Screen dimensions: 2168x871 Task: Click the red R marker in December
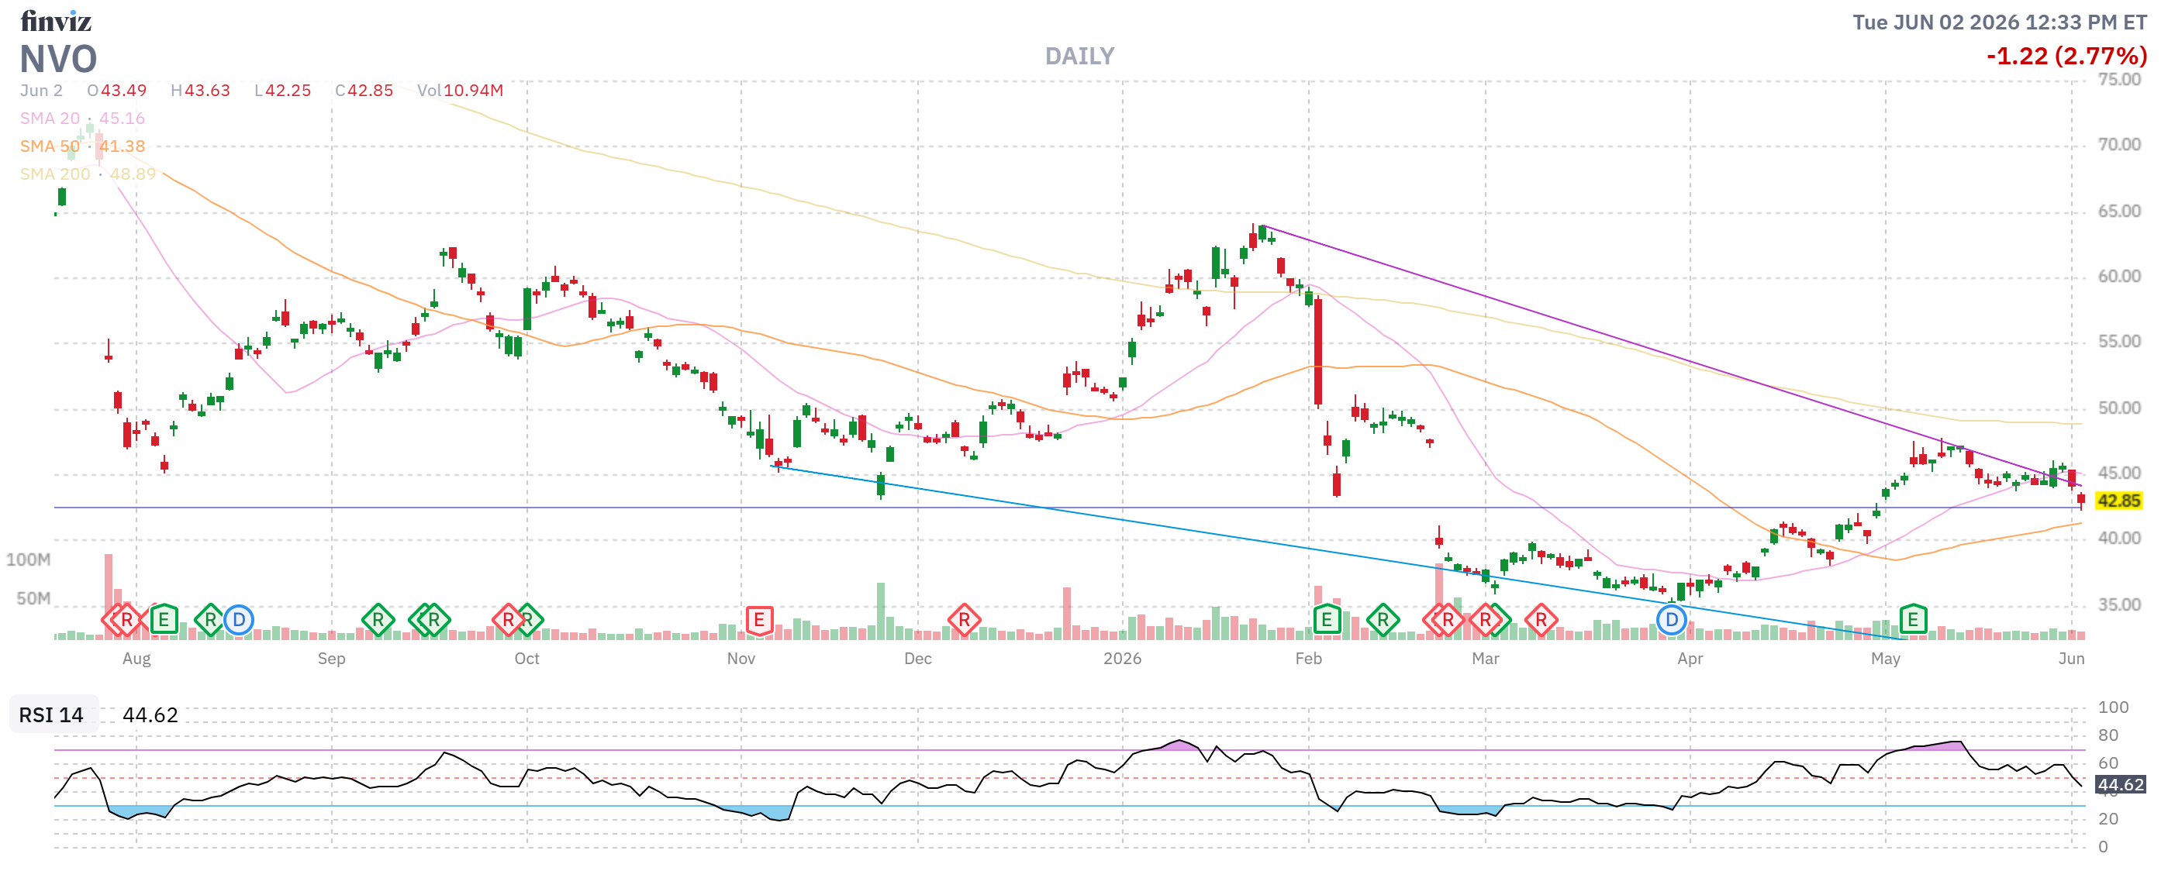pos(964,621)
